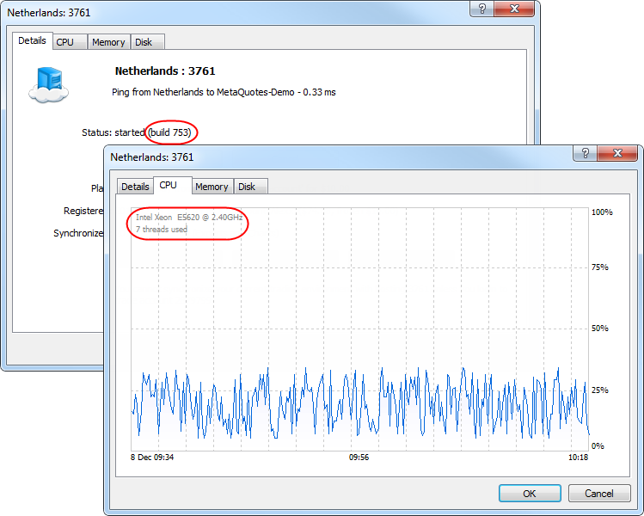The height and width of the screenshot is (516, 644).
Task: Click the Intel Xeon E5620 processor label
Action: (189, 218)
